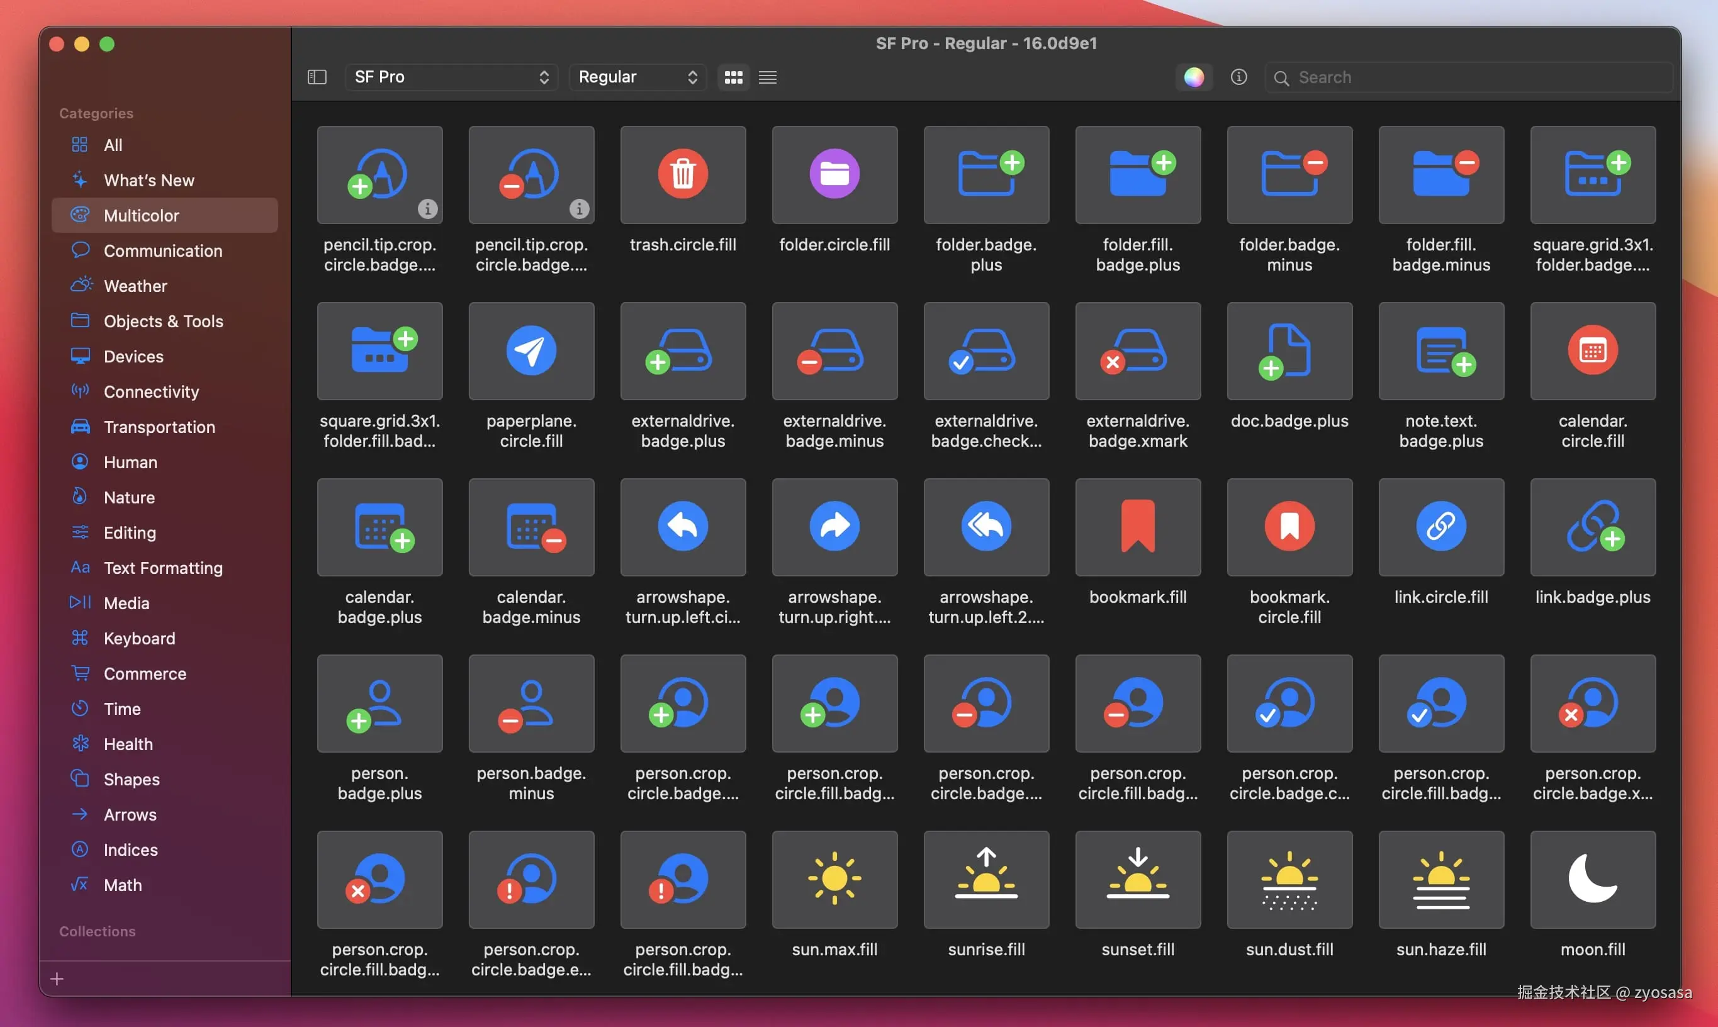Open the inspector info button

click(x=1238, y=77)
